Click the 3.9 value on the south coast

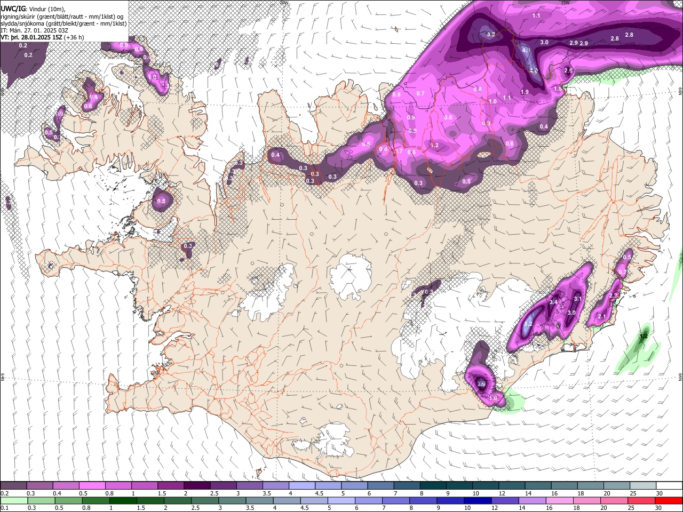tap(481, 384)
